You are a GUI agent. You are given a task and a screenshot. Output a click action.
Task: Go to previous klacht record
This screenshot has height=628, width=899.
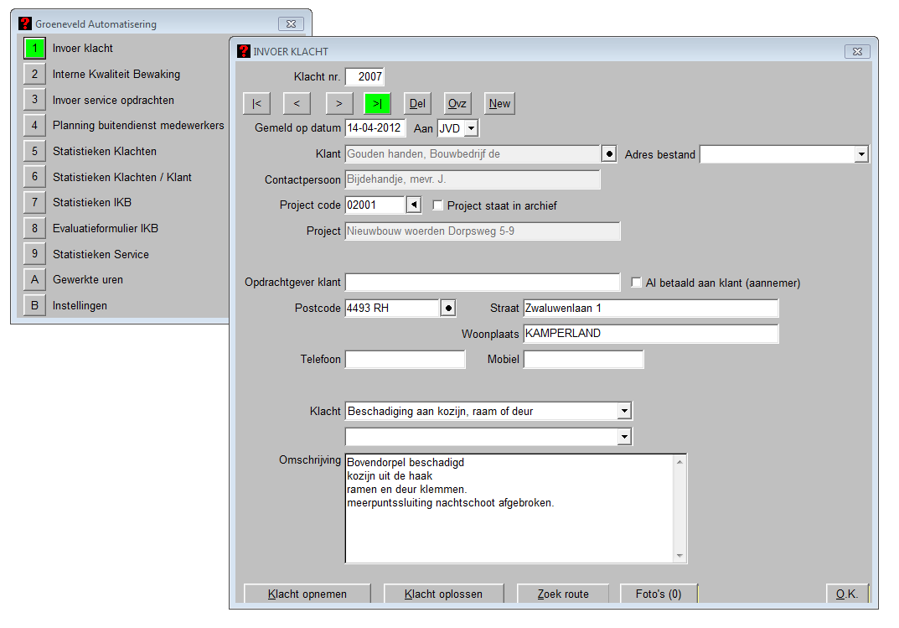point(297,104)
